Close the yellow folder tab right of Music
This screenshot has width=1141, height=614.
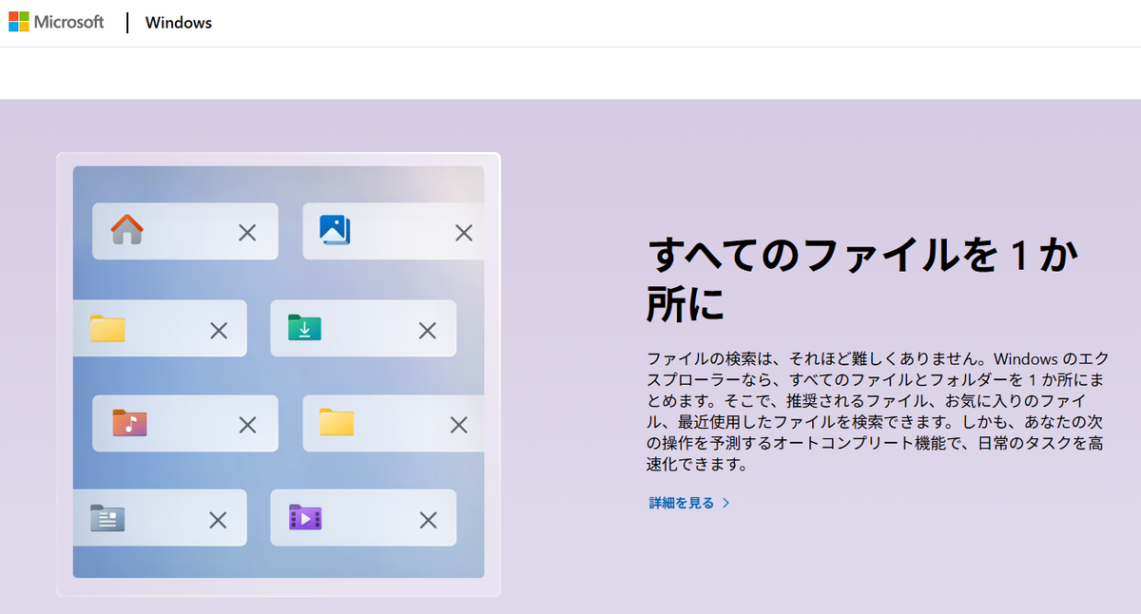459,425
